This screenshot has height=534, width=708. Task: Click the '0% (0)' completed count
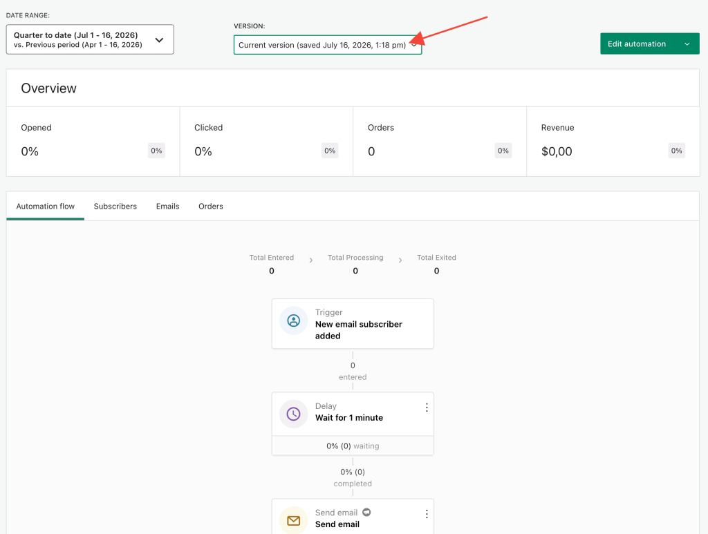click(x=353, y=472)
